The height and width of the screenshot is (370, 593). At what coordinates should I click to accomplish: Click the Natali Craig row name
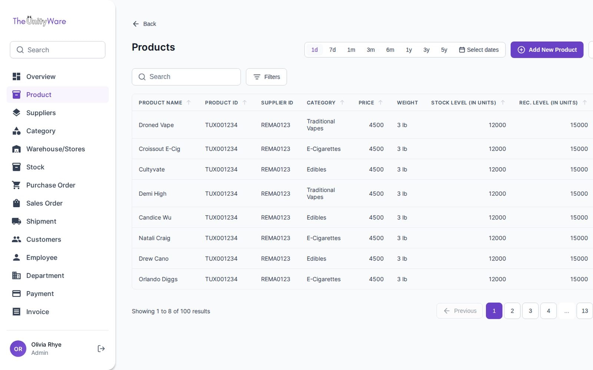tap(155, 238)
